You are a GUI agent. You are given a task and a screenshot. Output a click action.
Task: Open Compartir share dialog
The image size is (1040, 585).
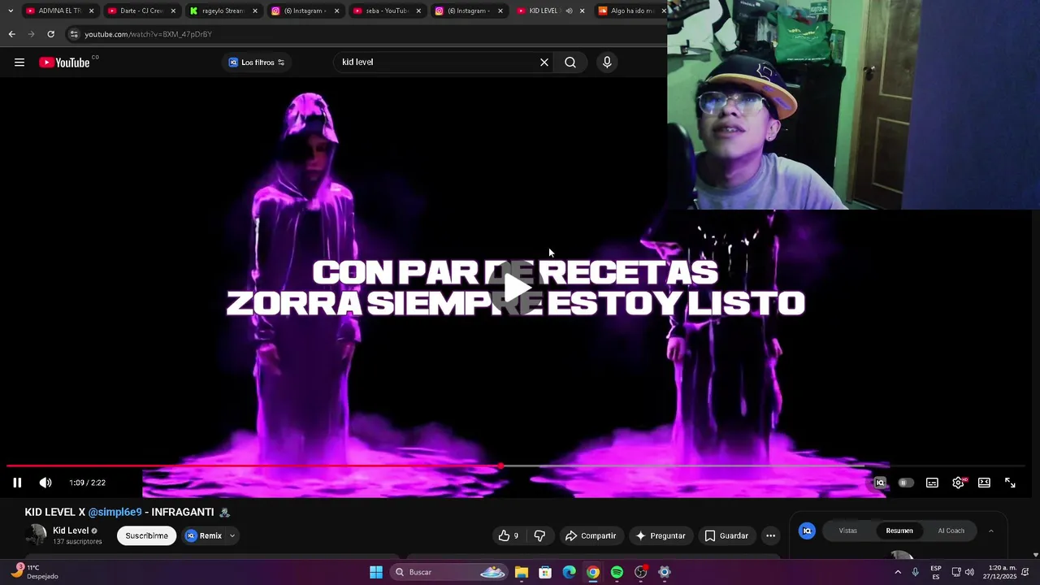(591, 535)
